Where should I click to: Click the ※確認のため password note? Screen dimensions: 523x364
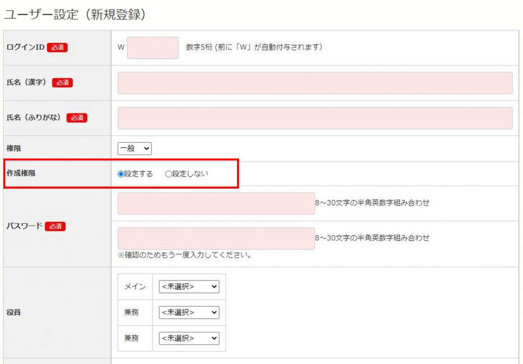click(184, 255)
